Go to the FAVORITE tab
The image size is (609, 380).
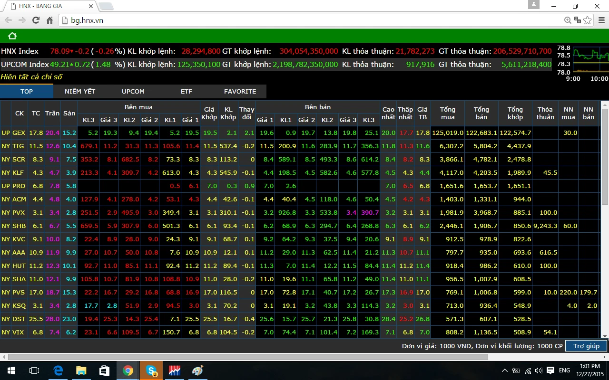(240, 91)
